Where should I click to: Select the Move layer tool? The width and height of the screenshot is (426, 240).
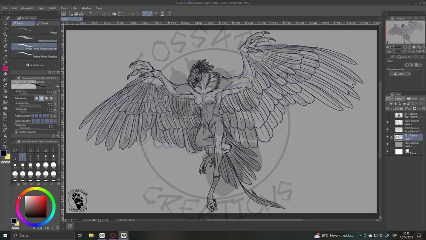coord(5,40)
